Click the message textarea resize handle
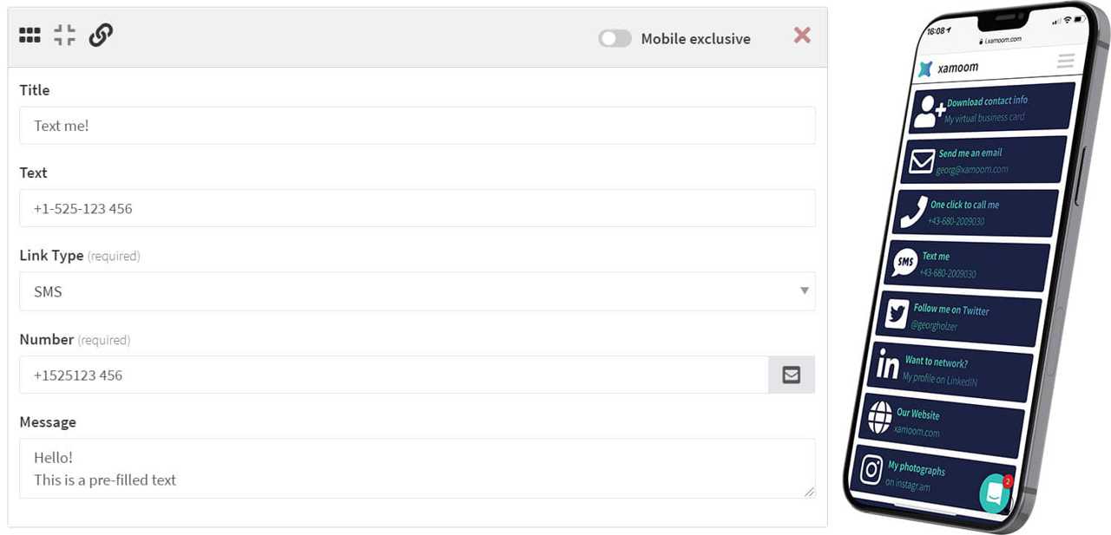 (809, 492)
